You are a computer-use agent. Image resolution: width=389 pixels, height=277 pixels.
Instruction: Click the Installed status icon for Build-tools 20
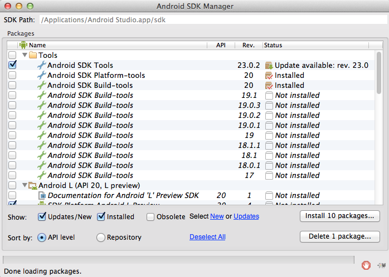tap(269, 86)
